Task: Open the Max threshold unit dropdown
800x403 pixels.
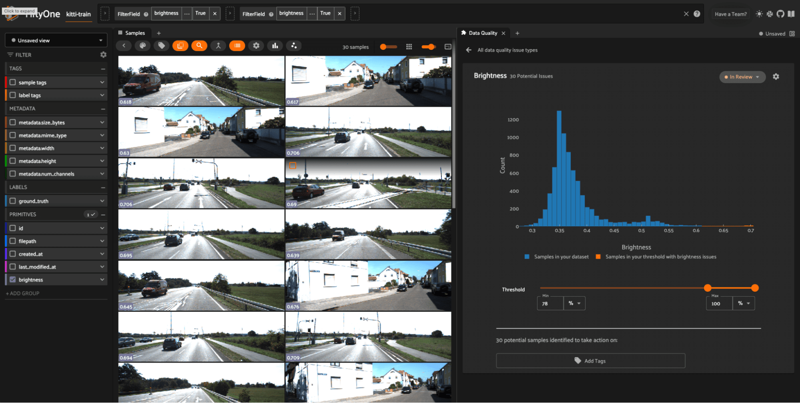Action: click(x=744, y=303)
